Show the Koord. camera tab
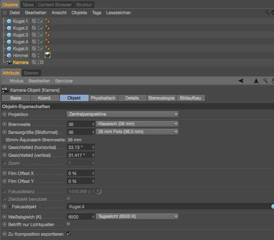The height and width of the screenshot is (240, 274). pyautogui.click(x=45, y=98)
